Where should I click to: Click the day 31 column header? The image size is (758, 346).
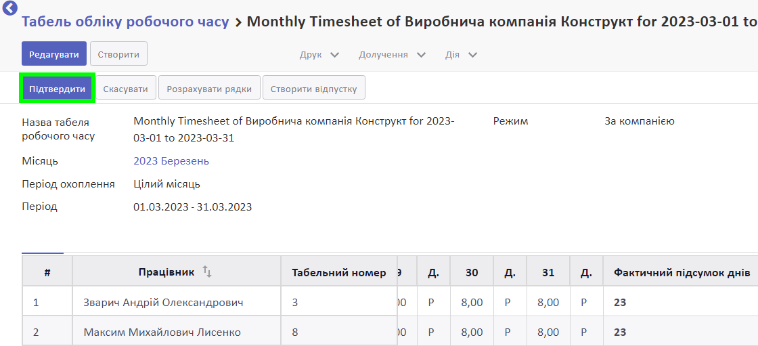(x=548, y=272)
